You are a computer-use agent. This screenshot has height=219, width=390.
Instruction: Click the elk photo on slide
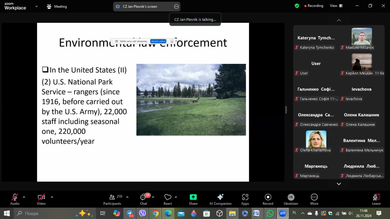(x=191, y=100)
